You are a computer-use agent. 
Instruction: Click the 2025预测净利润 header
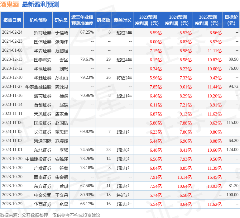(208, 20)
